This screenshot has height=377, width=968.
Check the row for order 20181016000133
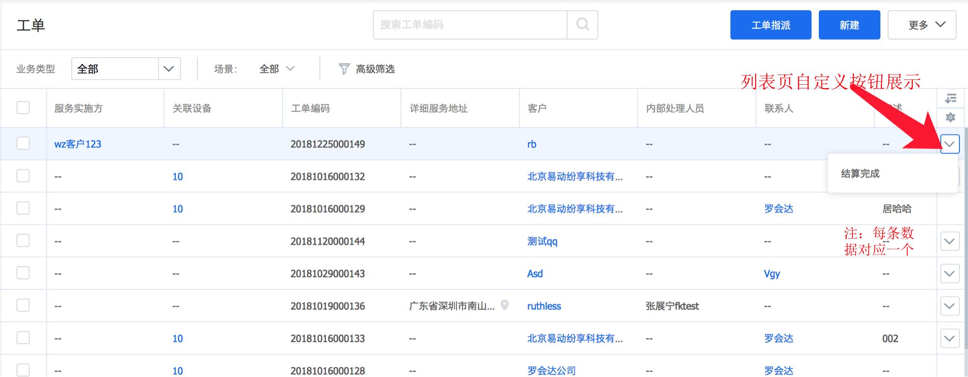pyautogui.click(x=23, y=338)
